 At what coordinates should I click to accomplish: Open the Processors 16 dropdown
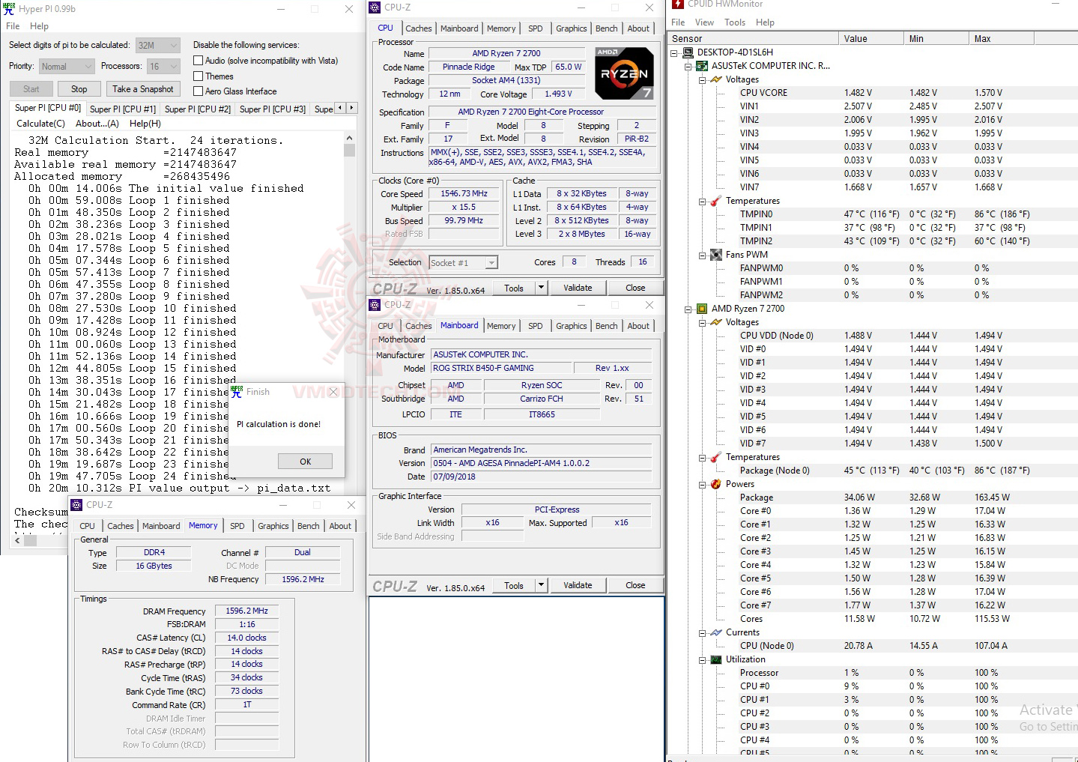coord(163,66)
